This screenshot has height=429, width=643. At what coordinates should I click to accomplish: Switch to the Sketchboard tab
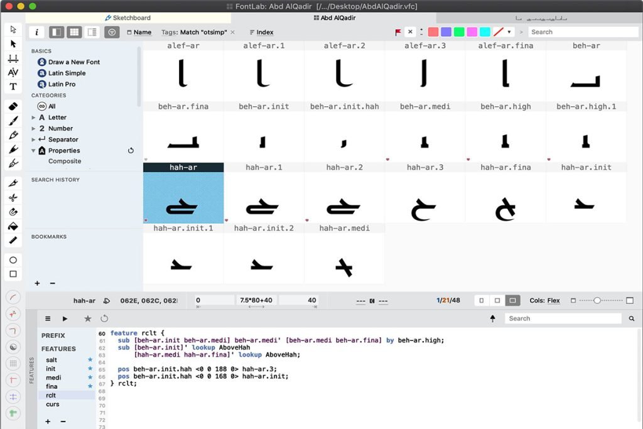point(128,18)
